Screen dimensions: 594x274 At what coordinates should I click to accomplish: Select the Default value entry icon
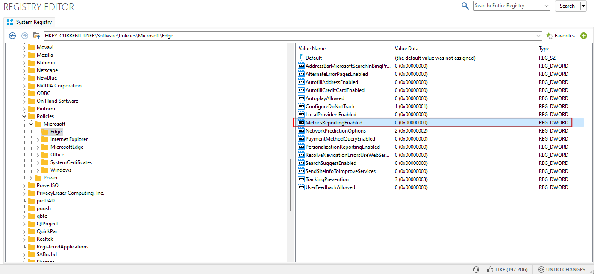pos(301,58)
